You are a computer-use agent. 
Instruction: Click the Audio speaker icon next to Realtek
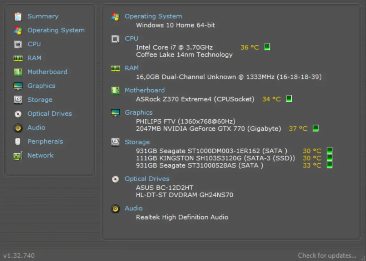tap(115, 209)
